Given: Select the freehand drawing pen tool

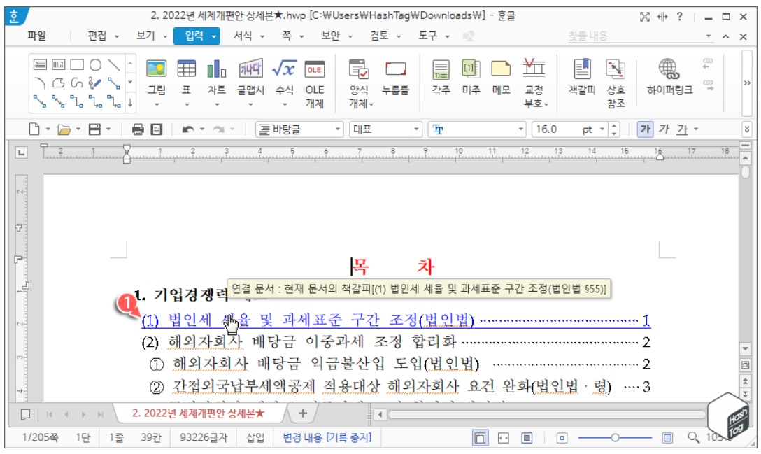Looking at the screenshot, I should [95, 83].
